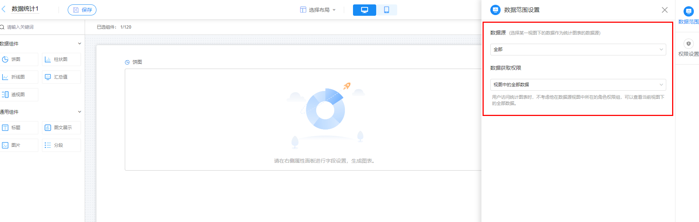
Task: Open the 数据获取权限 dropdown
Action: click(578, 85)
